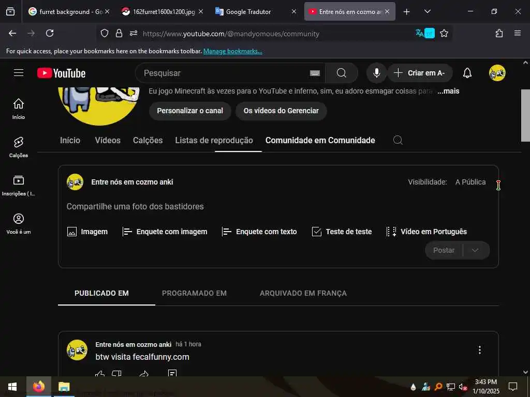The width and height of the screenshot is (530, 397).
Task: Click the page translation icon in URL bar
Action: point(424,33)
